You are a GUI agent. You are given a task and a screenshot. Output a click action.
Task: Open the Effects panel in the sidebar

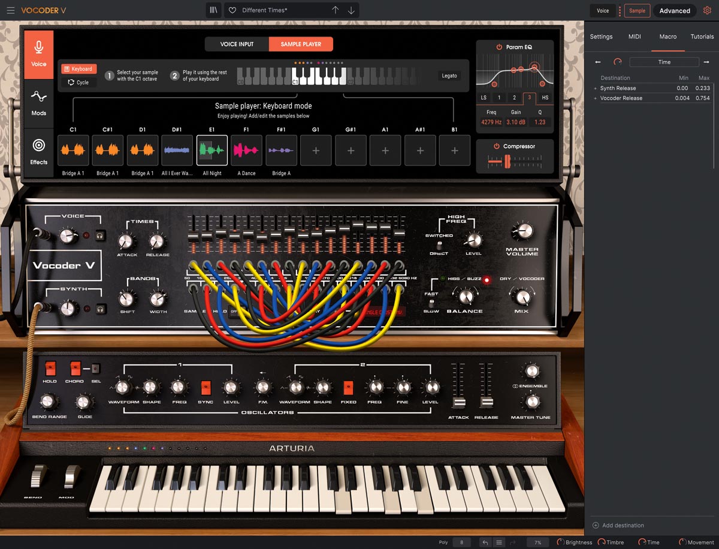(38, 151)
